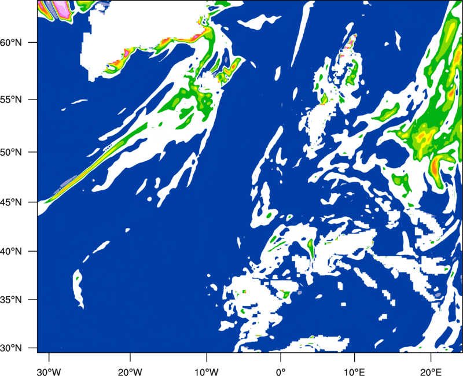Click the 55°N latitude label

click(11, 99)
